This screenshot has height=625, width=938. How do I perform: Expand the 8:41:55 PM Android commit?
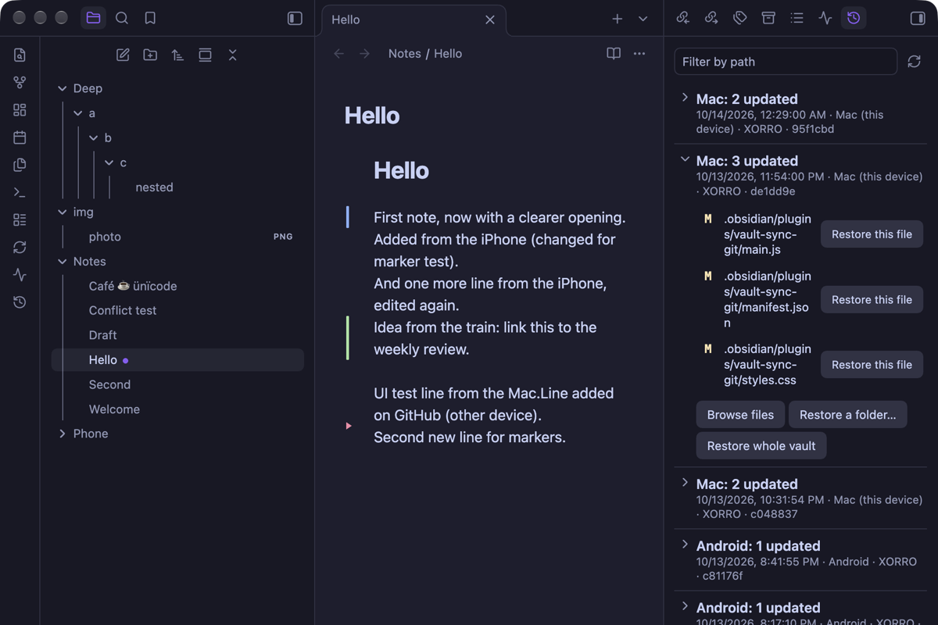(x=685, y=545)
